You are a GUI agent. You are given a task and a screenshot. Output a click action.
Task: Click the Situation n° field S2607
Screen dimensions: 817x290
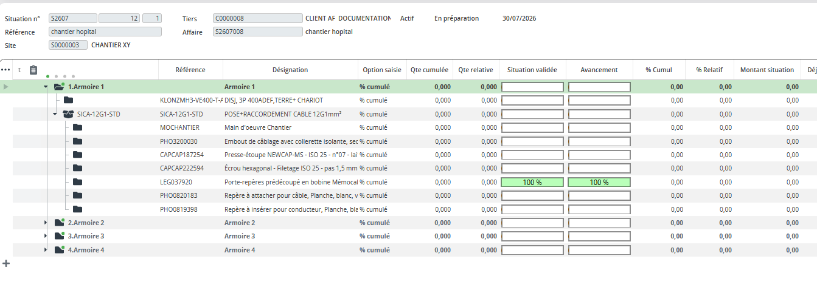click(72, 18)
